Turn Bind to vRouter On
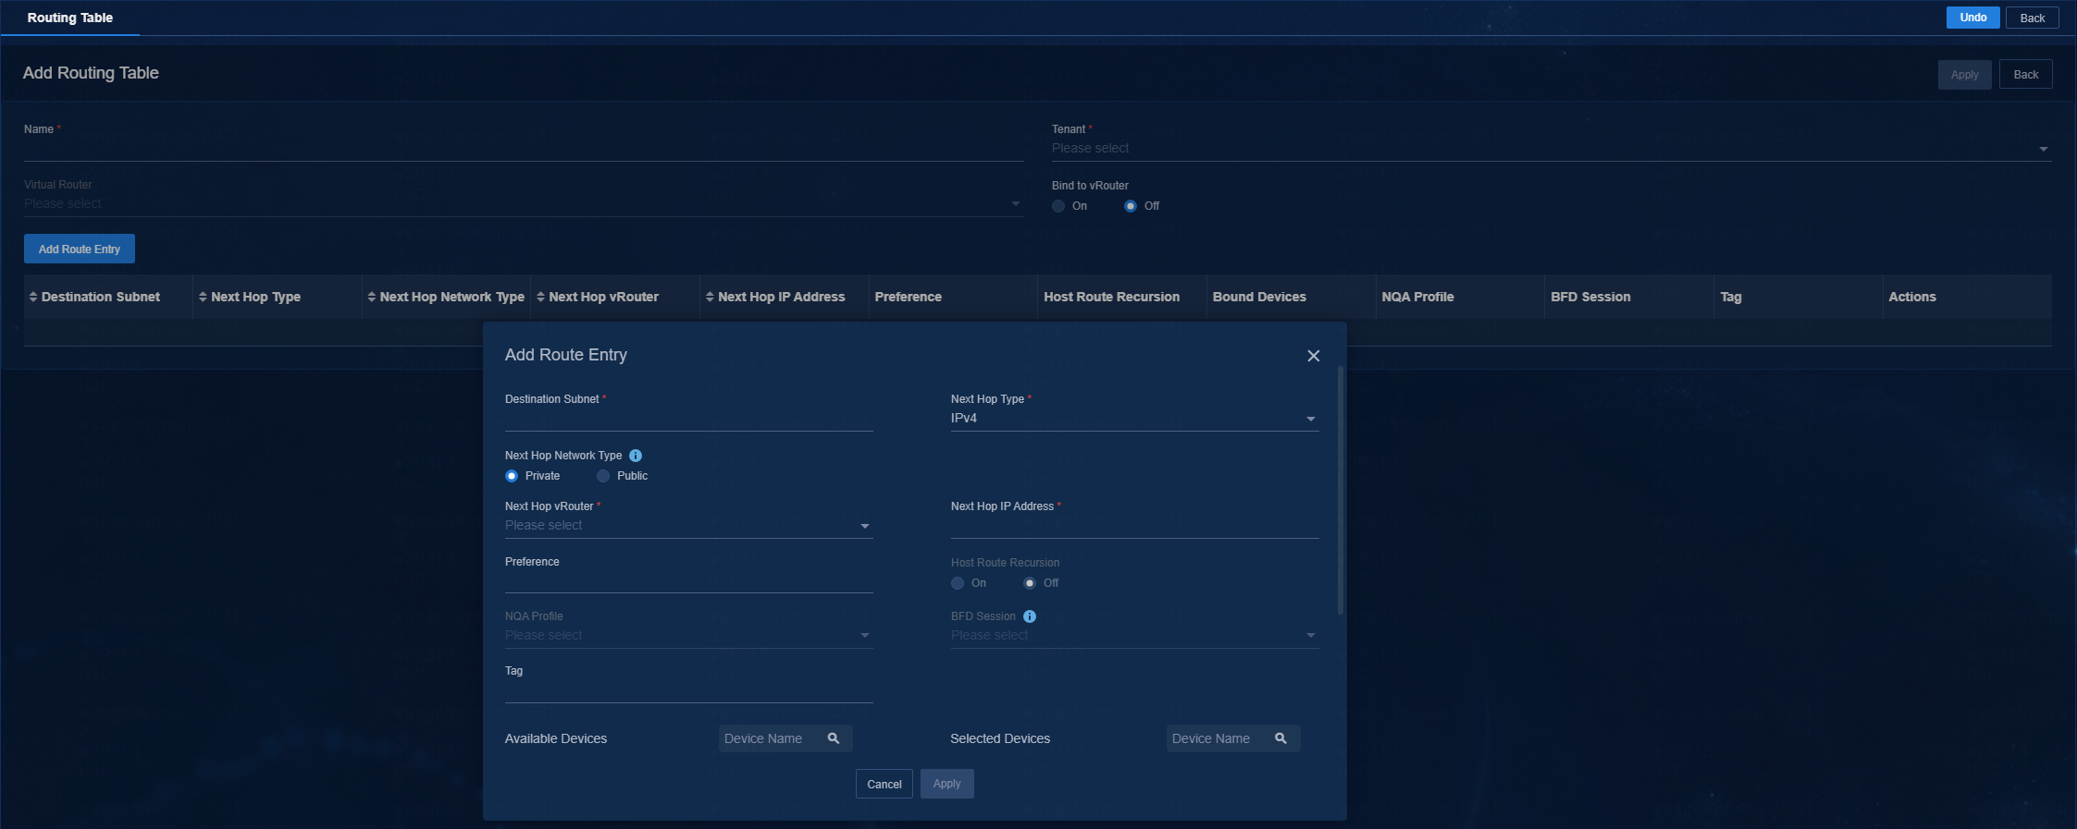This screenshot has width=2077, height=829. 1058,206
